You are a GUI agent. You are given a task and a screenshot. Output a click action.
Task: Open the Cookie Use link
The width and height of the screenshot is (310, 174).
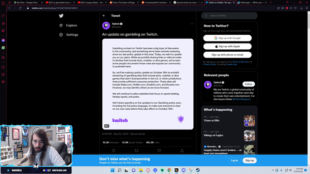[x=231, y=64]
